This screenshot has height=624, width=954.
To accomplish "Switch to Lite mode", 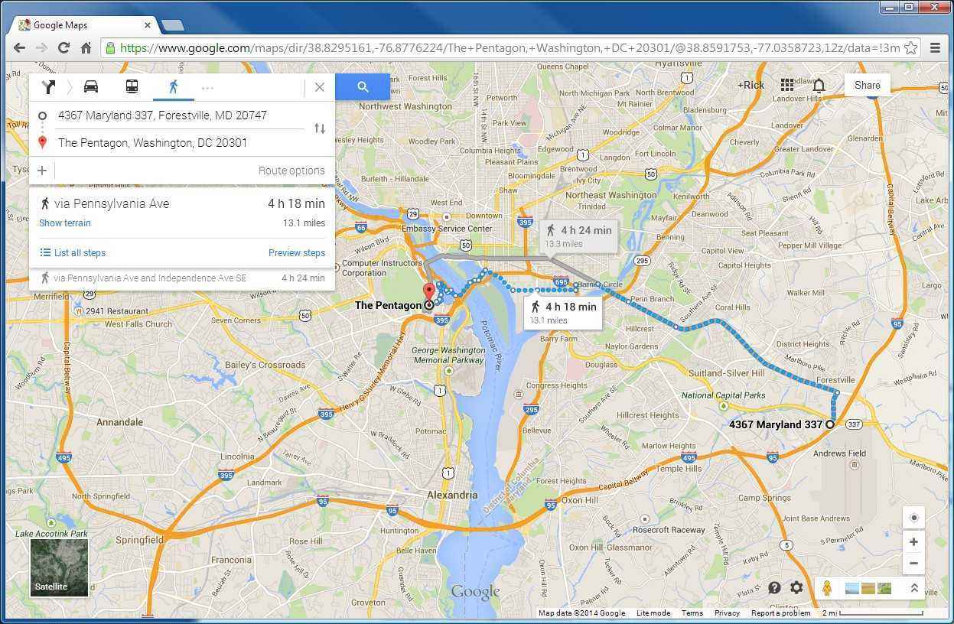I will [653, 613].
